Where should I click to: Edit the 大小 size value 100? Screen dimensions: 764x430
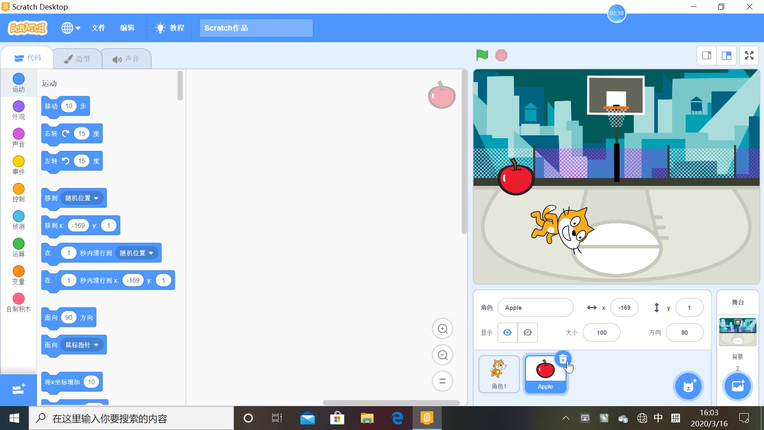point(601,333)
